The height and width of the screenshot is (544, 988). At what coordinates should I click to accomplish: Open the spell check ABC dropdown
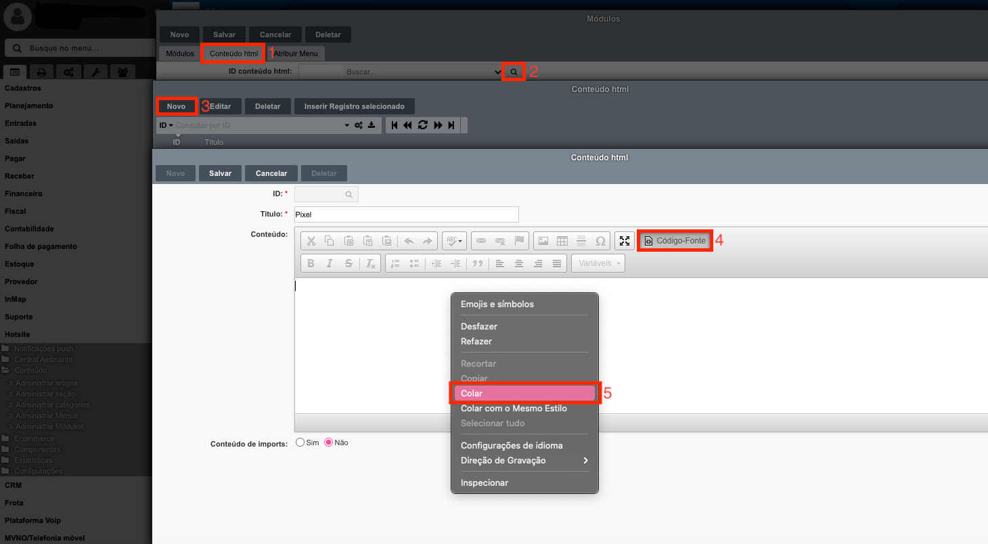[x=454, y=241]
